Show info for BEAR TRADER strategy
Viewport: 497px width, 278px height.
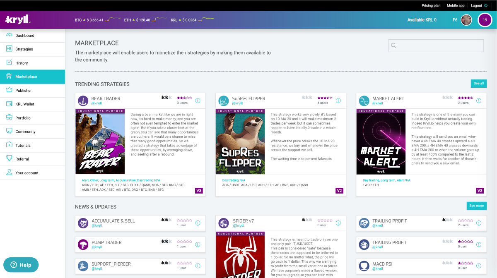(x=198, y=101)
